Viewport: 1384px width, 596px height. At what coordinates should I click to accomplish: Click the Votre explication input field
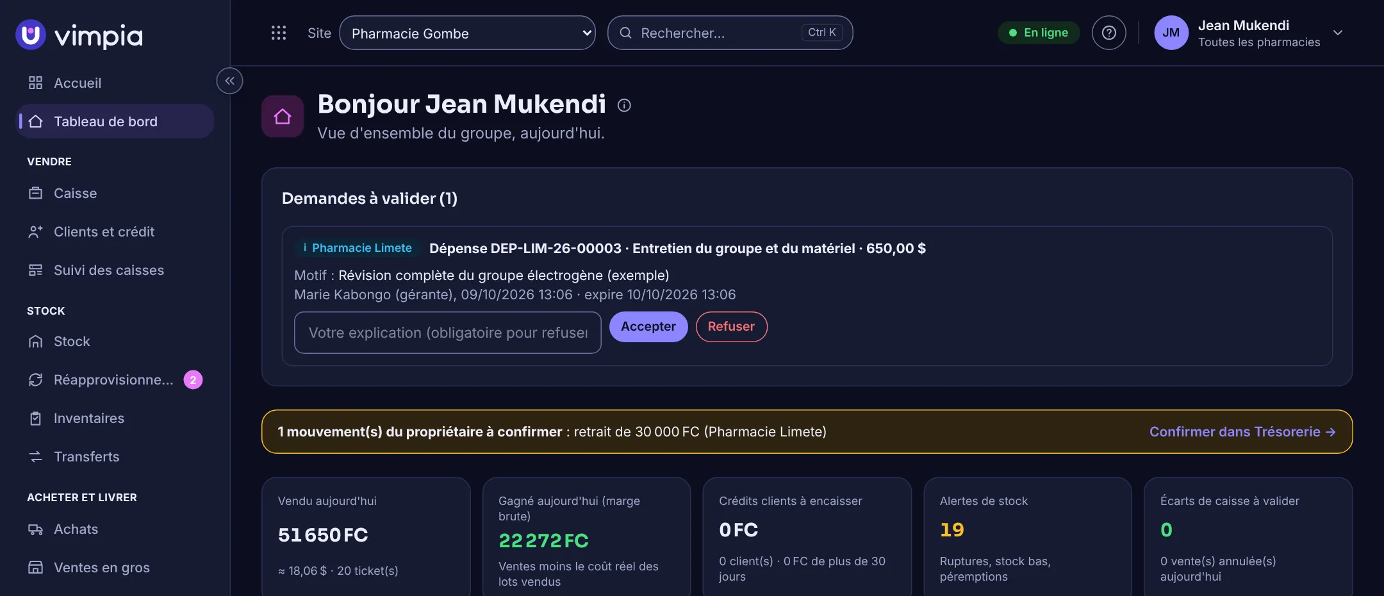click(447, 333)
